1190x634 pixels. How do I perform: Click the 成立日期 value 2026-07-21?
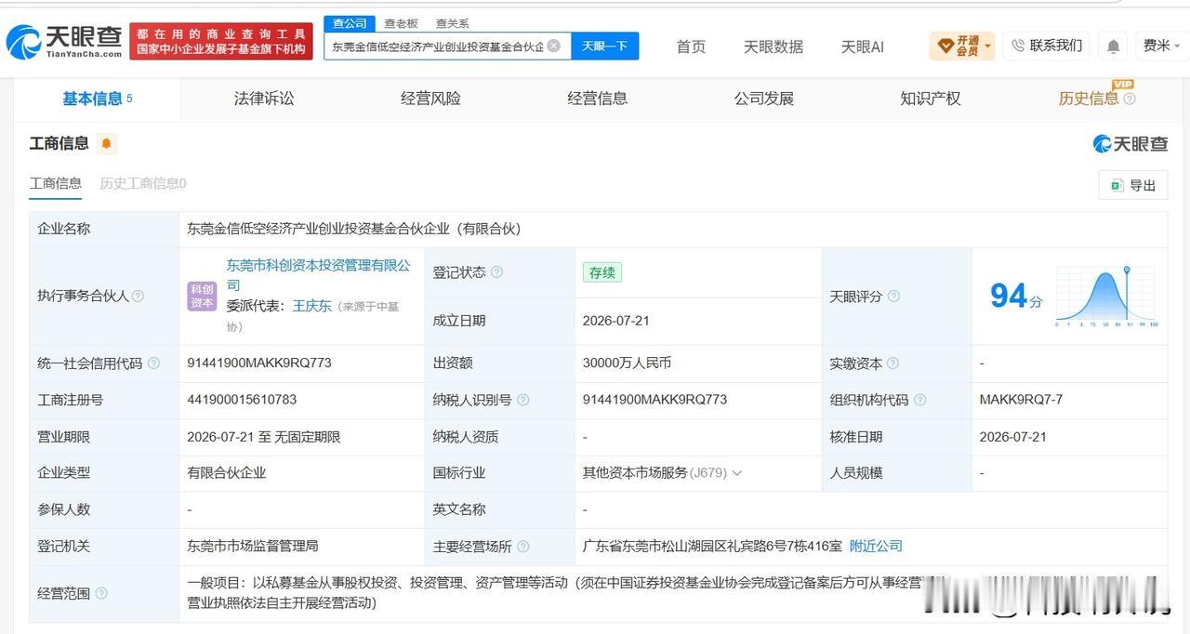pos(616,321)
